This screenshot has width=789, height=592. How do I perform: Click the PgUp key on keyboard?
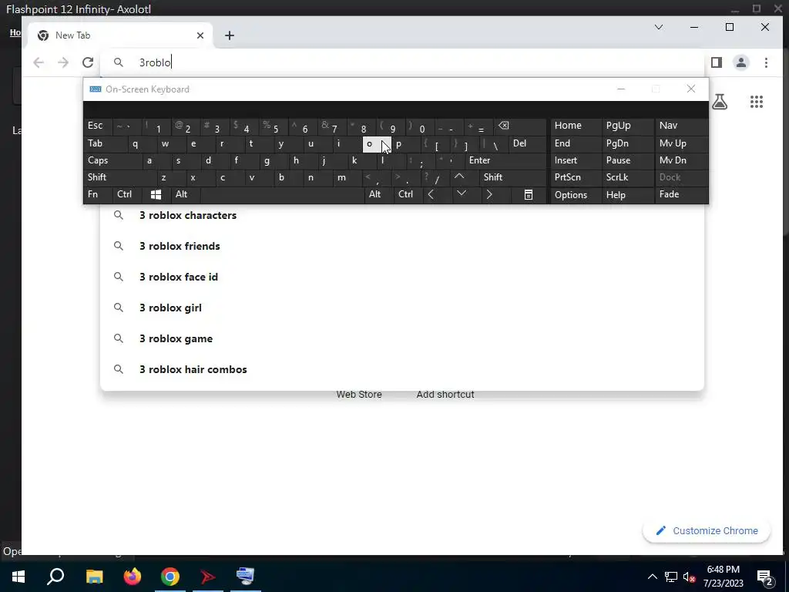coord(627,126)
